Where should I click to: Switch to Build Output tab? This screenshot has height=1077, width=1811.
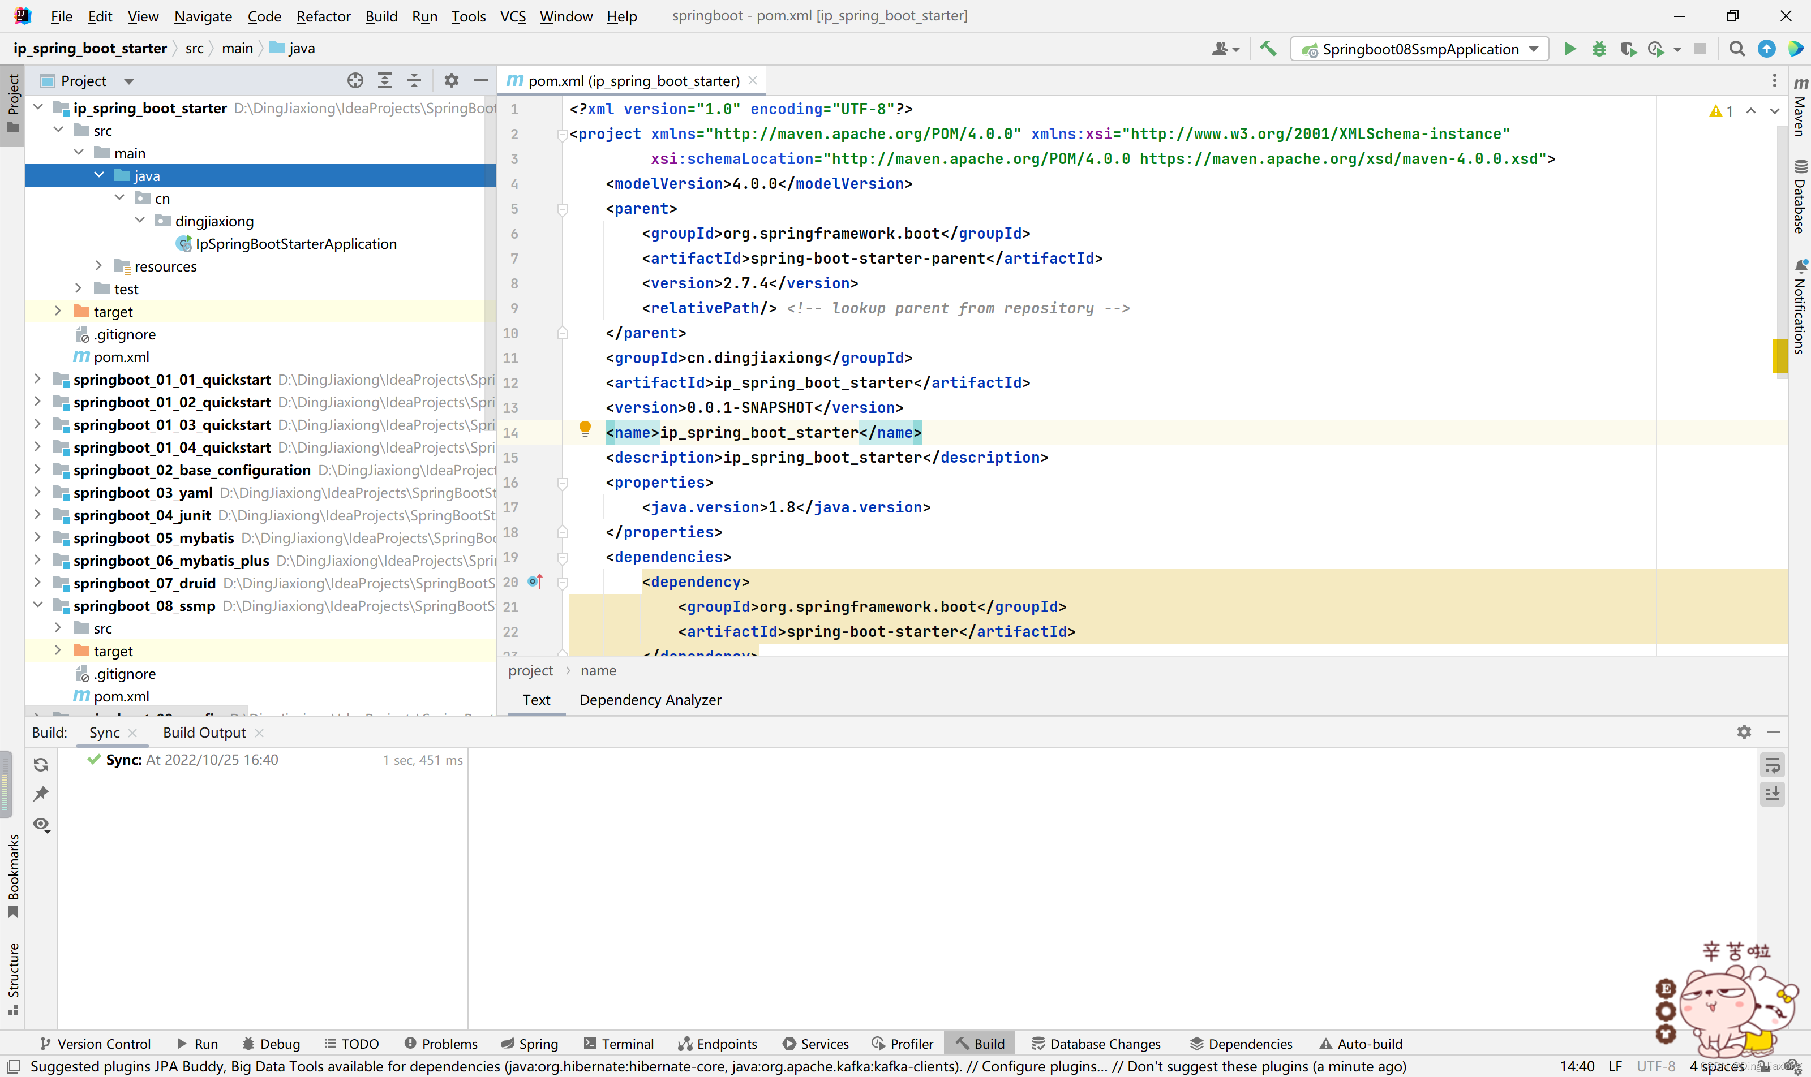pos(204,733)
